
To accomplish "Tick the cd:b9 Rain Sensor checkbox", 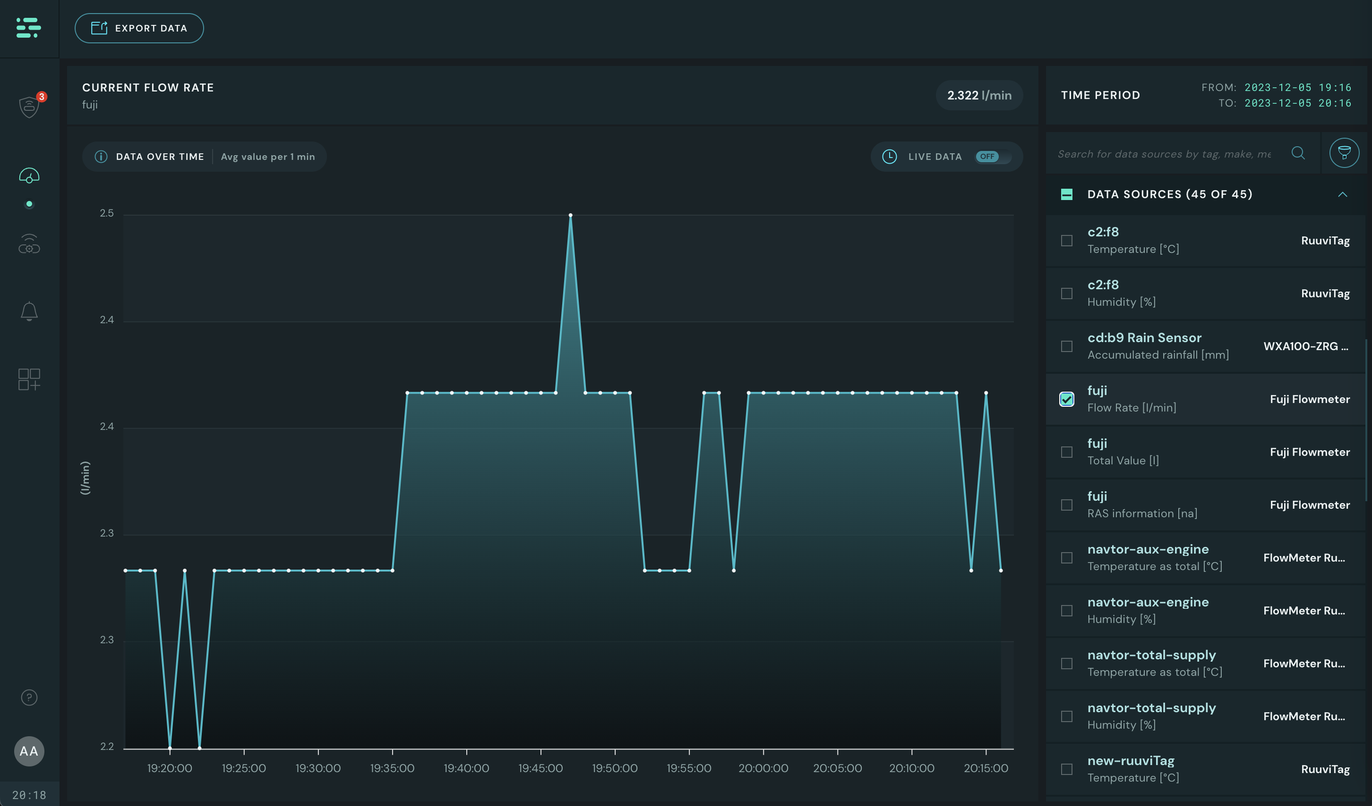I will (1066, 347).
